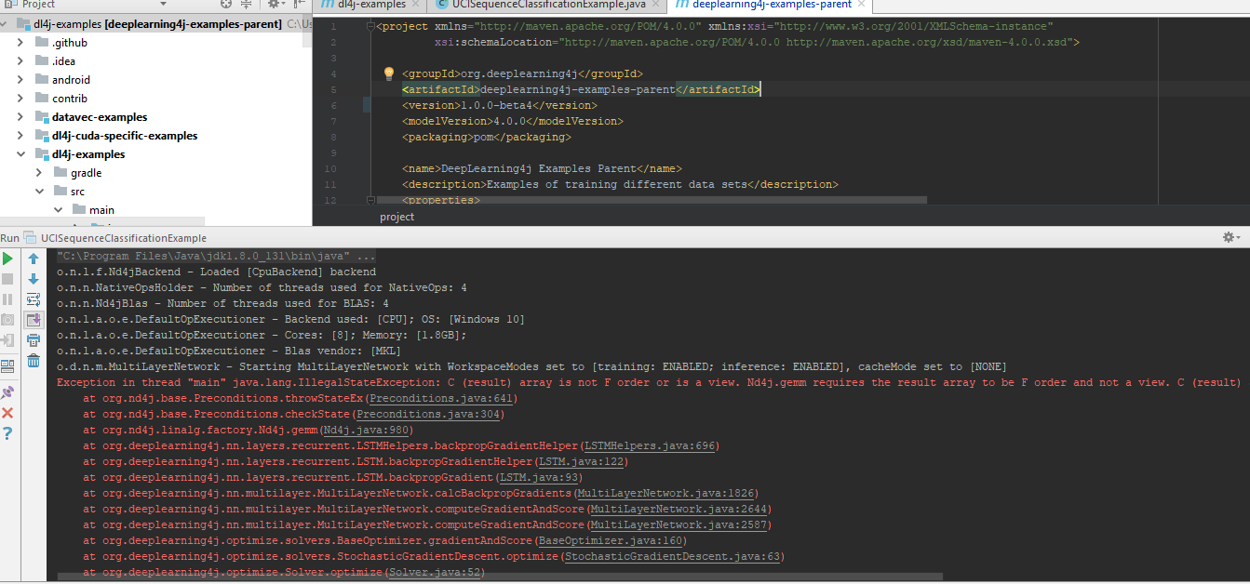Jump up the stack trace
This screenshot has width=1250, height=584.
click(34, 259)
